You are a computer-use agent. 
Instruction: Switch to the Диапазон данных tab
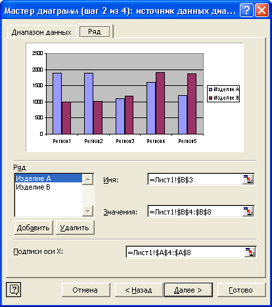click(41, 32)
